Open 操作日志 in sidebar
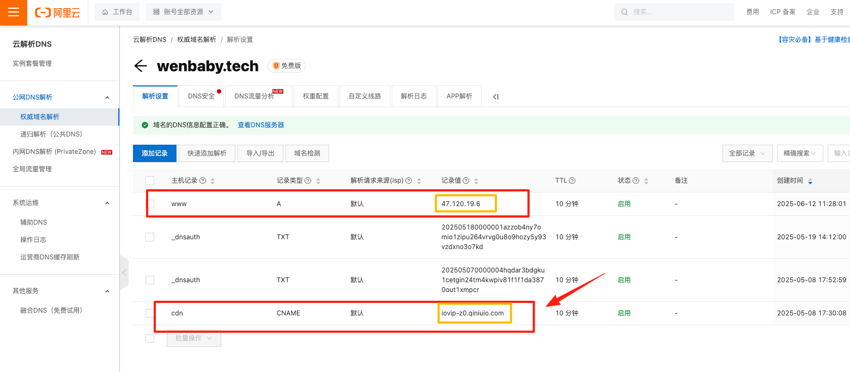Image resolution: width=850 pixels, height=372 pixels. pos(33,240)
